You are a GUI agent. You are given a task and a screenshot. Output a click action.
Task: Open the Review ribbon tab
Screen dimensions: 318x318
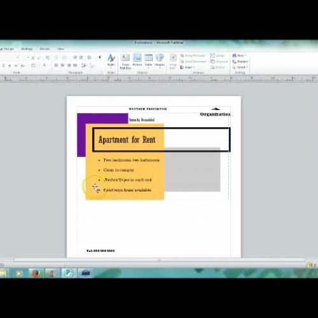(x=45, y=49)
